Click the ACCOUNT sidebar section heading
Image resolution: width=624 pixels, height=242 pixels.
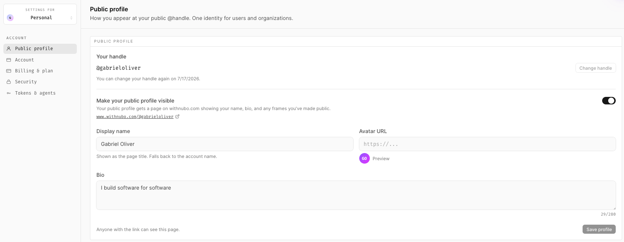tap(17, 38)
